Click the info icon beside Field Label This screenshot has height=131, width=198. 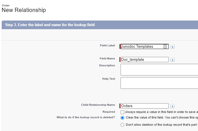[x=172, y=47]
